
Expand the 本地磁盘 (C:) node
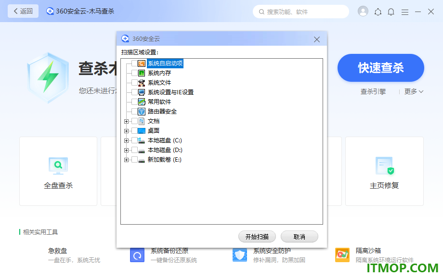click(126, 141)
